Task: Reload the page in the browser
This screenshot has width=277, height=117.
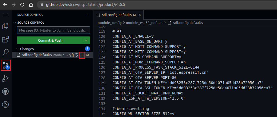Action: pos(22,5)
